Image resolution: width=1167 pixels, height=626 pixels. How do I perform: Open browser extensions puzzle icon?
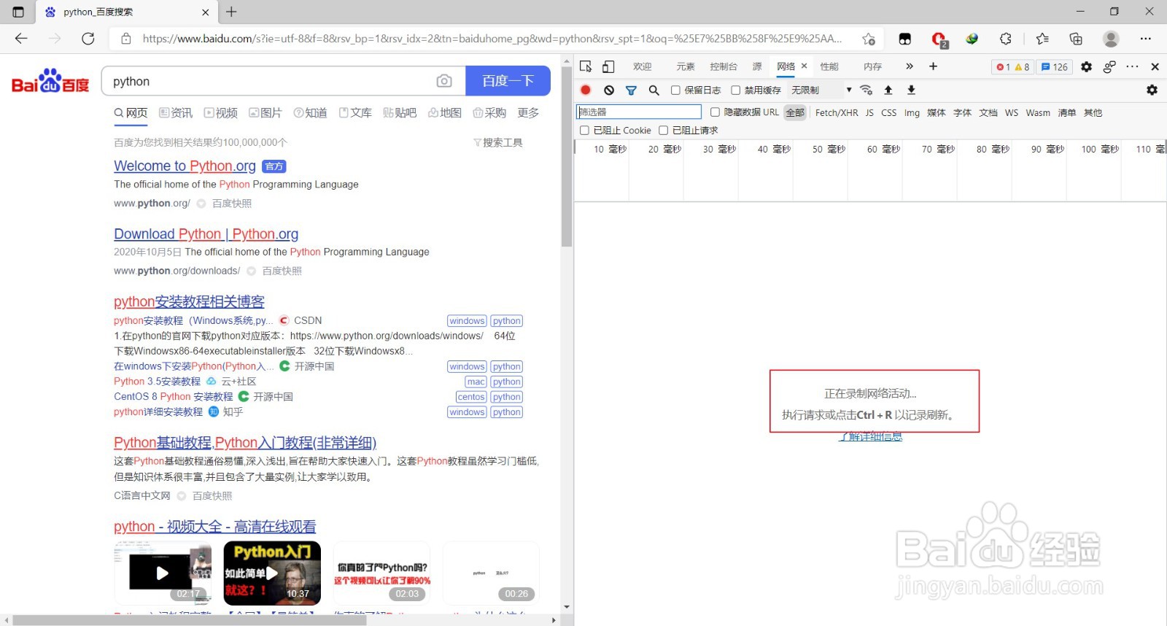pyautogui.click(x=1006, y=39)
